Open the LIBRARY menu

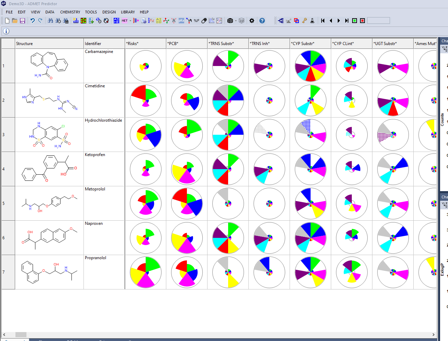click(x=128, y=12)
